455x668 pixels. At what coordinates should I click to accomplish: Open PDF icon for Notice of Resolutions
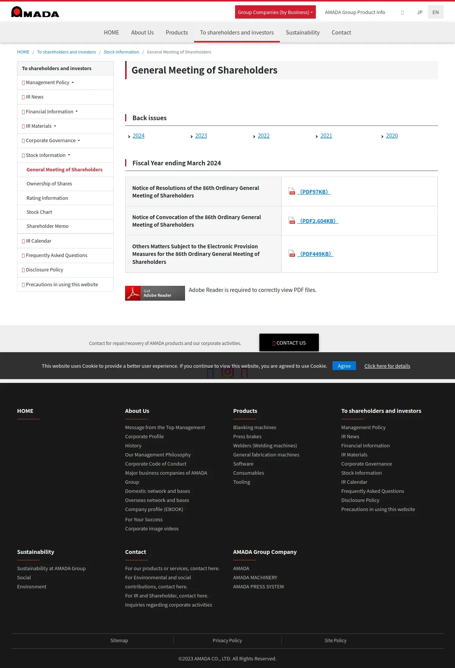[x=292, y=191]
